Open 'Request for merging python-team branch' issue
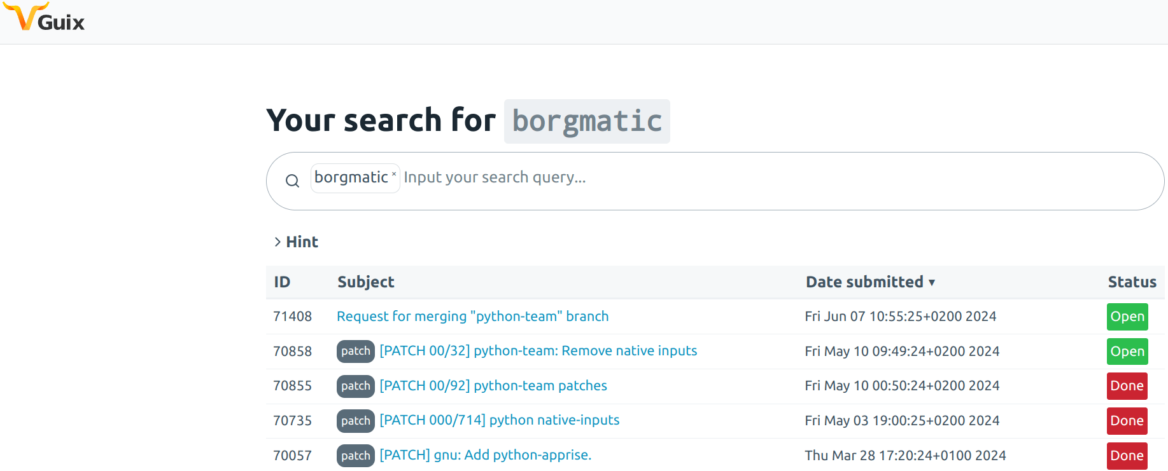 pos(472,317)
